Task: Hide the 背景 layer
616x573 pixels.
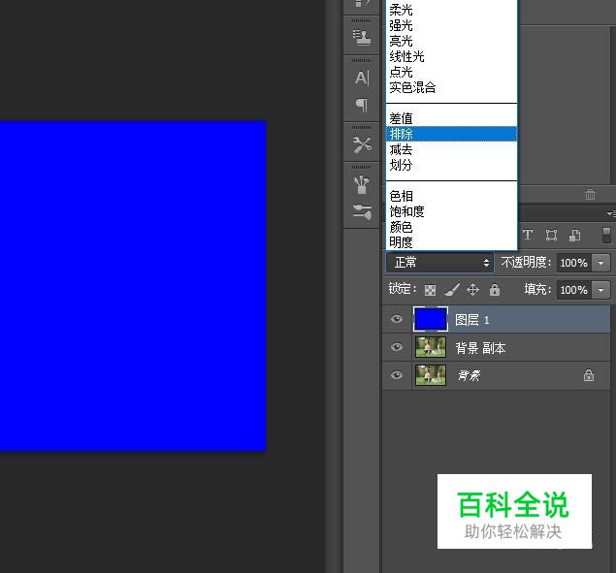Action: pos(397,375)
